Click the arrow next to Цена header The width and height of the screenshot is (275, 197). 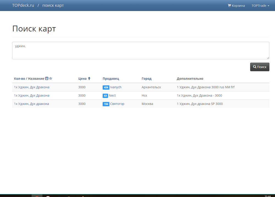point(89,79)
